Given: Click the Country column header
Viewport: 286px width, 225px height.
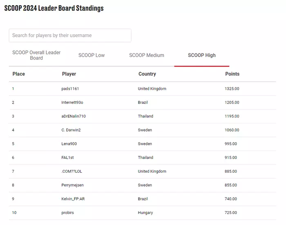Looking at the screenshot, I should click(147, 74).
